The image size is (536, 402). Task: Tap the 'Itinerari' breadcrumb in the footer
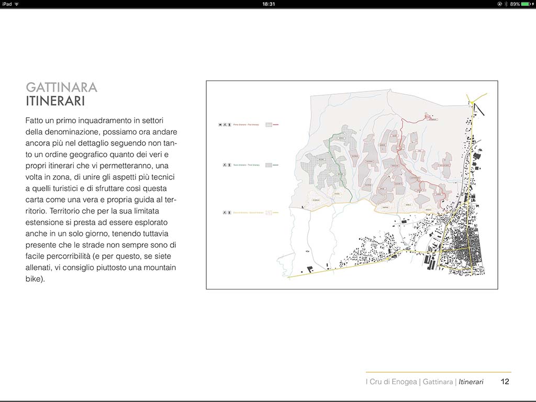471,382
